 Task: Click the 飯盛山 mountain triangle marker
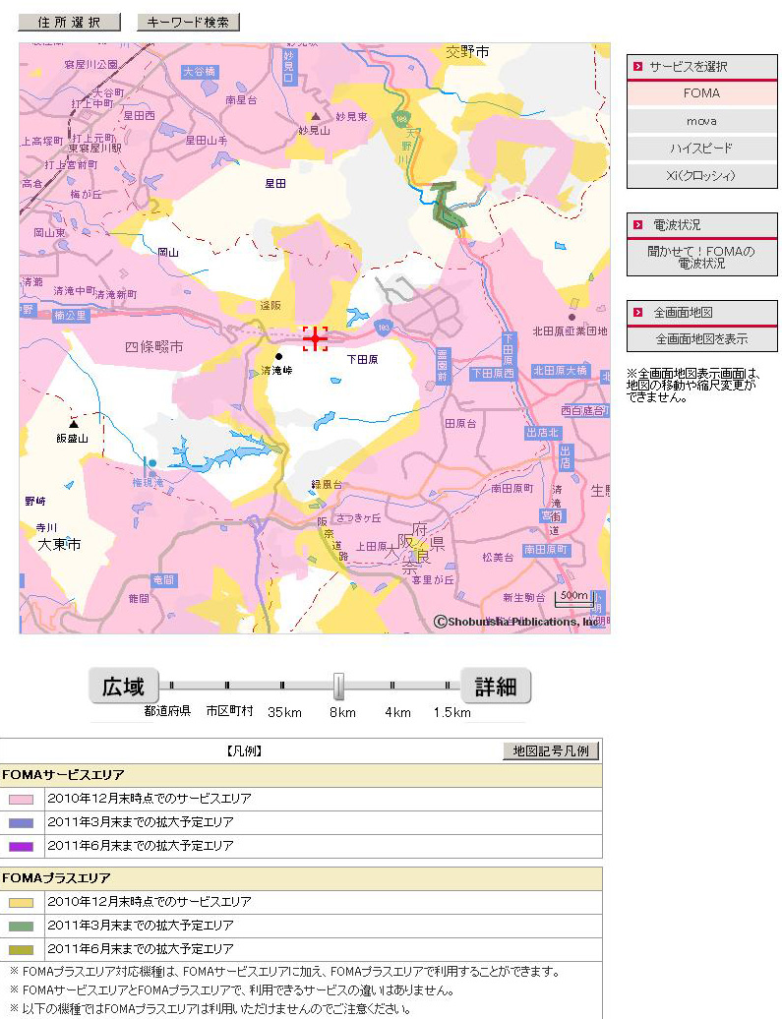74,424
